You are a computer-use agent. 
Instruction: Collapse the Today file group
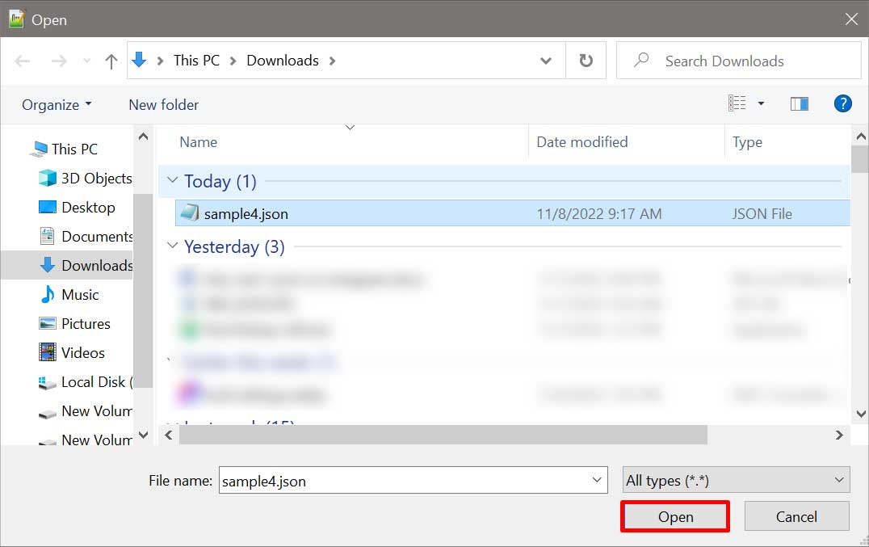pos(172,181)
